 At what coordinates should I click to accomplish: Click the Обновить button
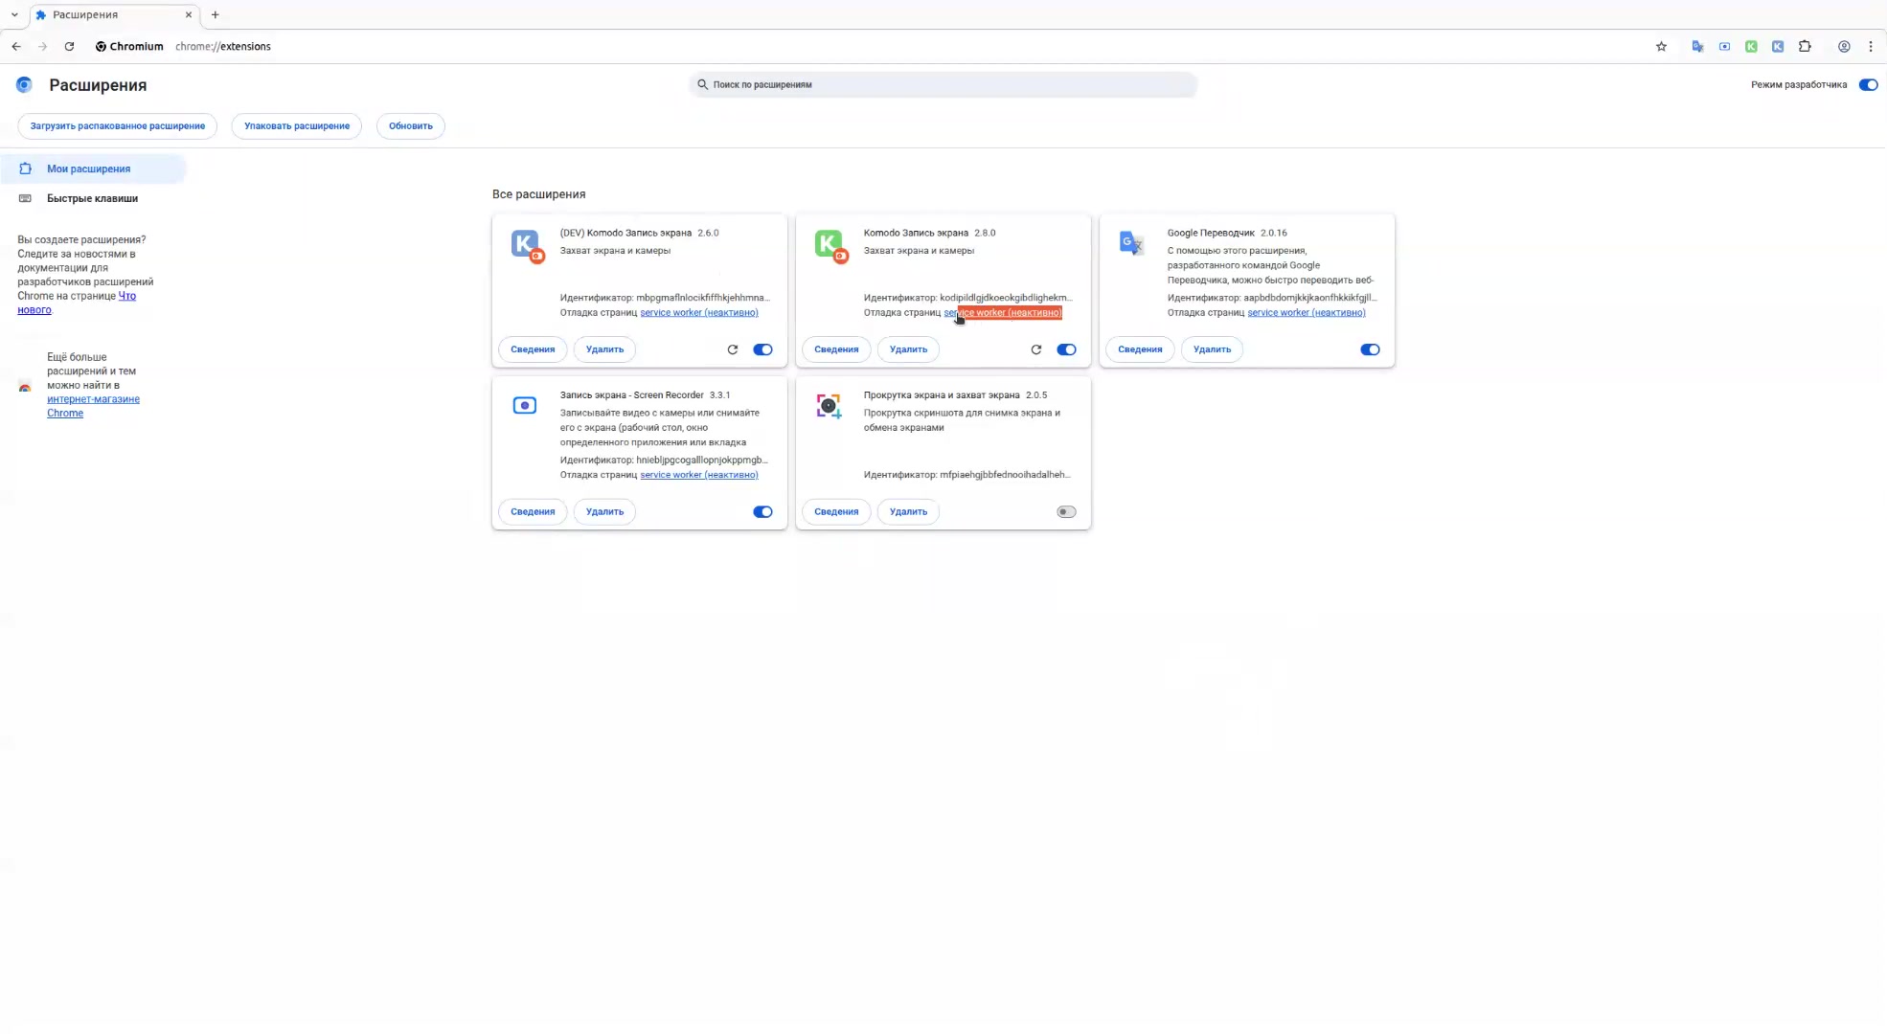[x=411, y=125]
